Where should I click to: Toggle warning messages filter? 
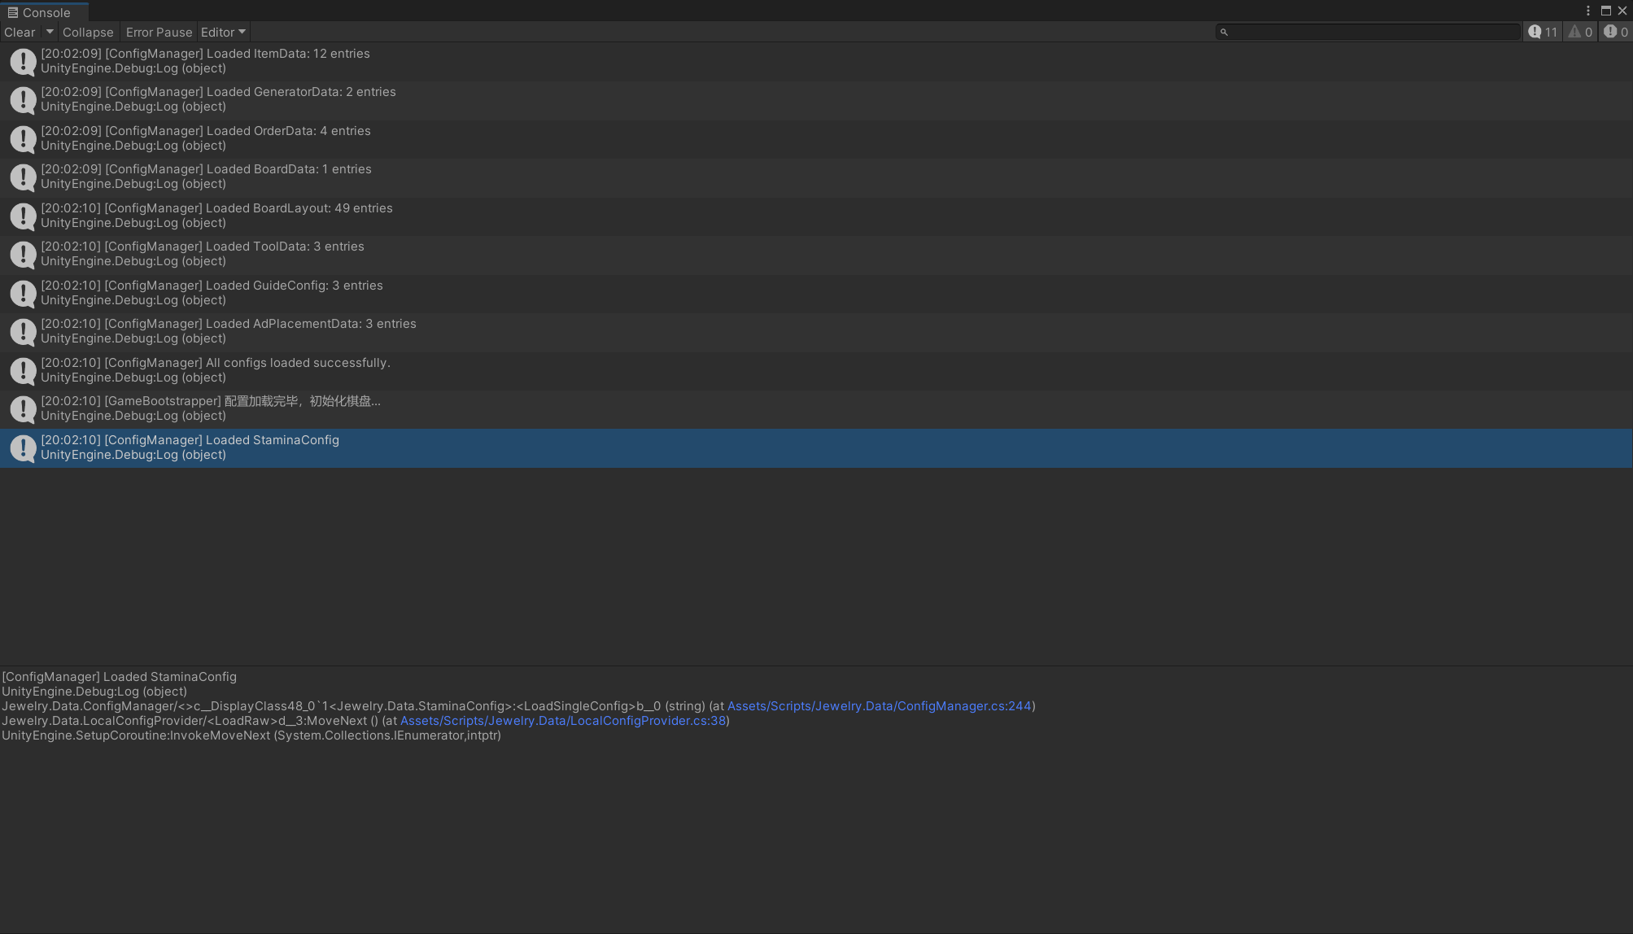1580,32
